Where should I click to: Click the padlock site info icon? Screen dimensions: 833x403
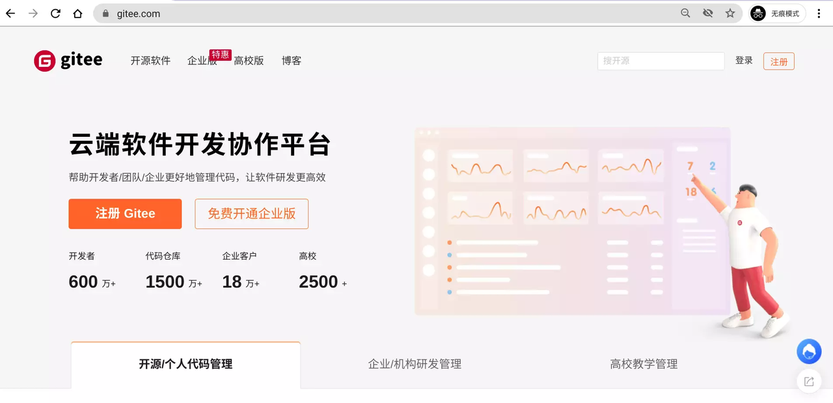click(x=105, y=13)
